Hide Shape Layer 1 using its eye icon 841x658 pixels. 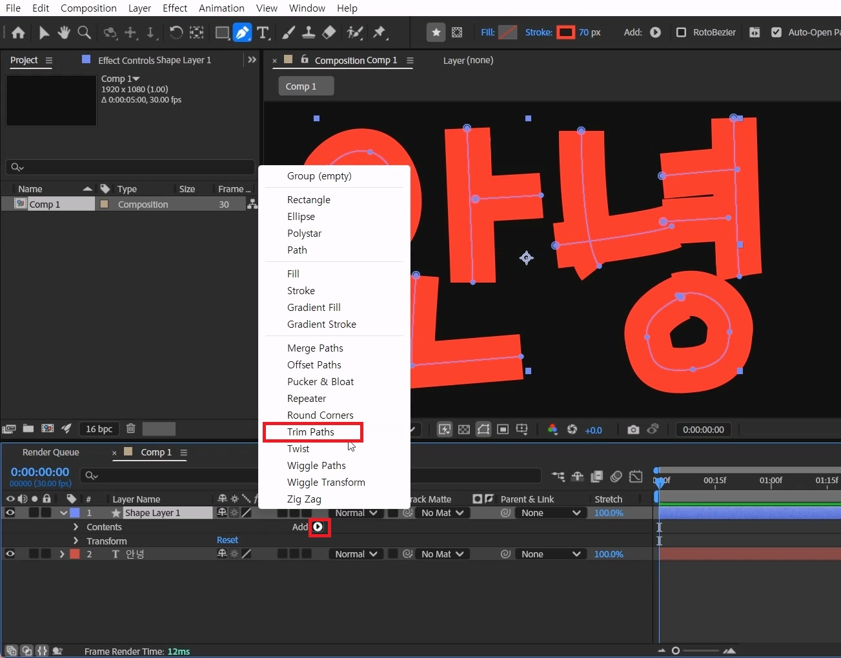click(x=10, y=513)
